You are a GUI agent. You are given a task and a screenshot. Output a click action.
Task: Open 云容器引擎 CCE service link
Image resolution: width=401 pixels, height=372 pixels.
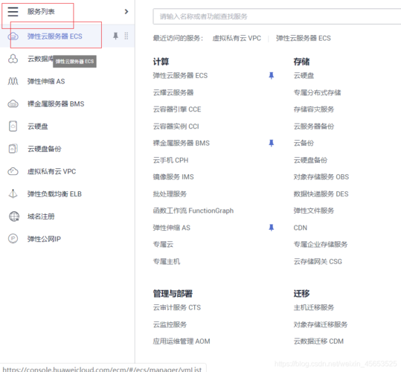177,109
